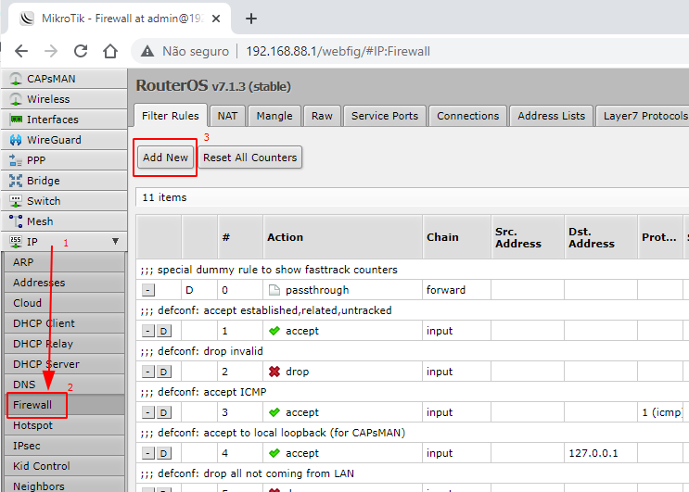689x492 pixels.
Task: Collapse the IP menu arrow
Action: pos(115,242)
